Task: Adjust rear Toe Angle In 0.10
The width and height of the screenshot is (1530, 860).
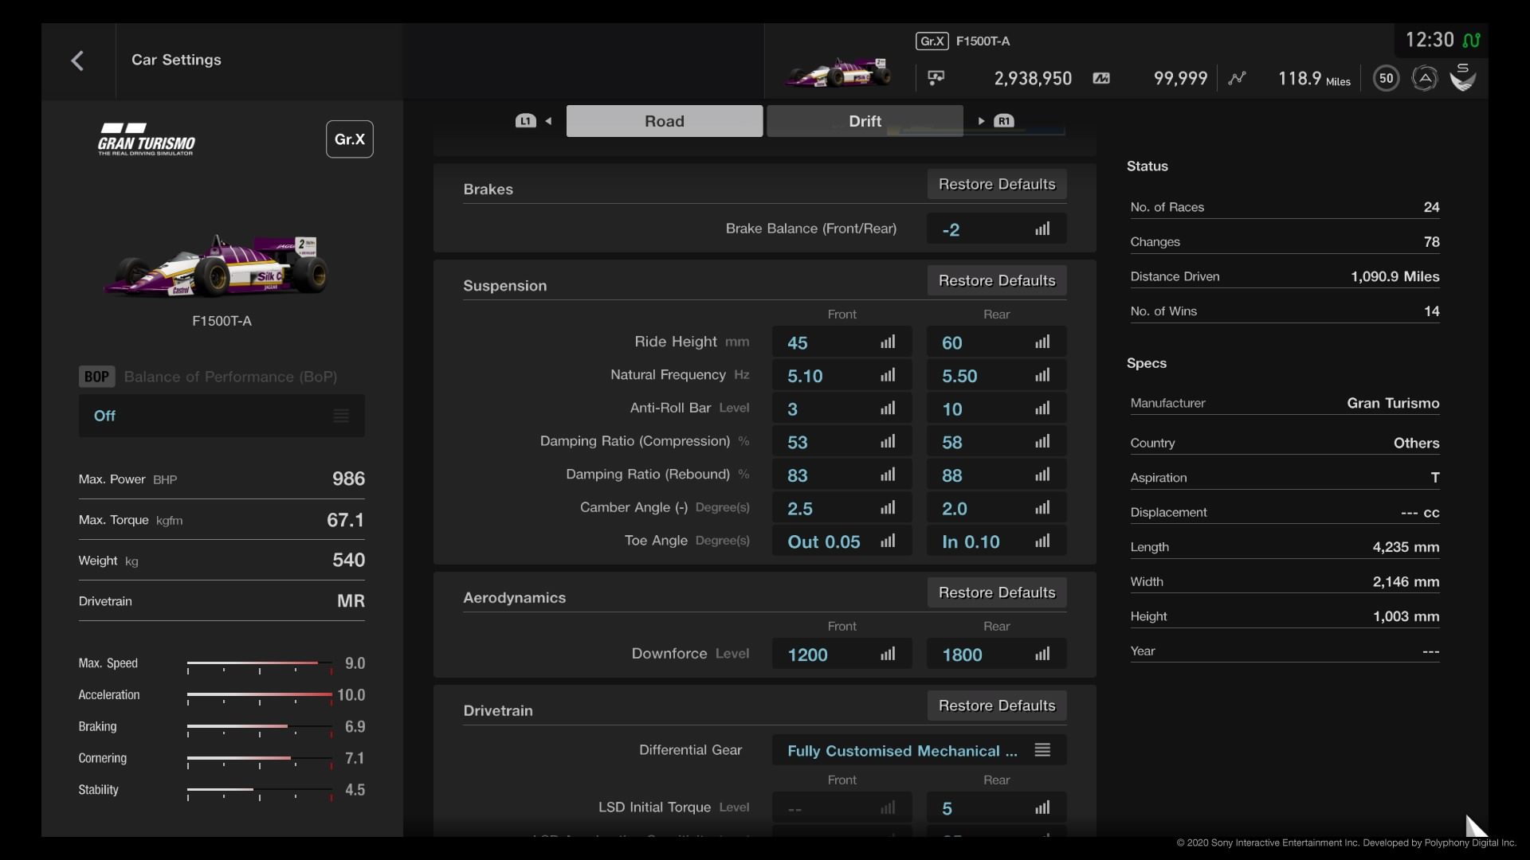Action: (x=996, y=541)
